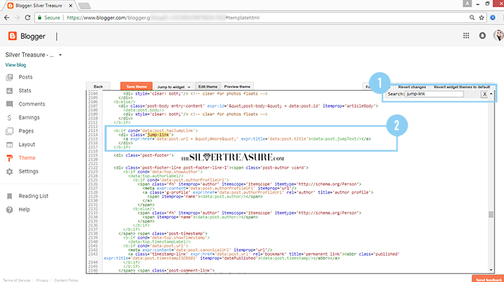
Task: Open the Reading List bookmark icon
Action: pos(9,196)
